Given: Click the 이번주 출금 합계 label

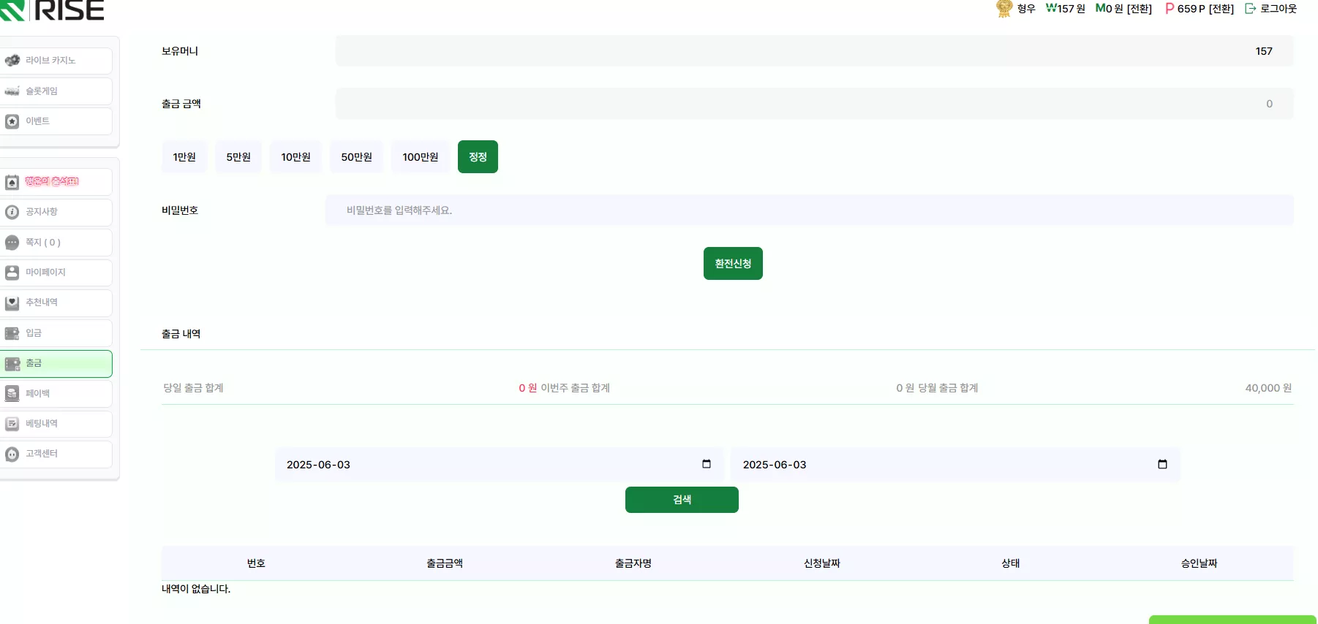Looking at the screenshot, I should click(575, 388).
